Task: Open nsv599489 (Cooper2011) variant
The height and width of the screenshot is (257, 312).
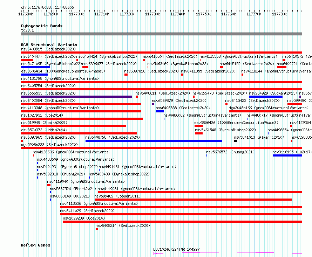Action: [117, 196]
